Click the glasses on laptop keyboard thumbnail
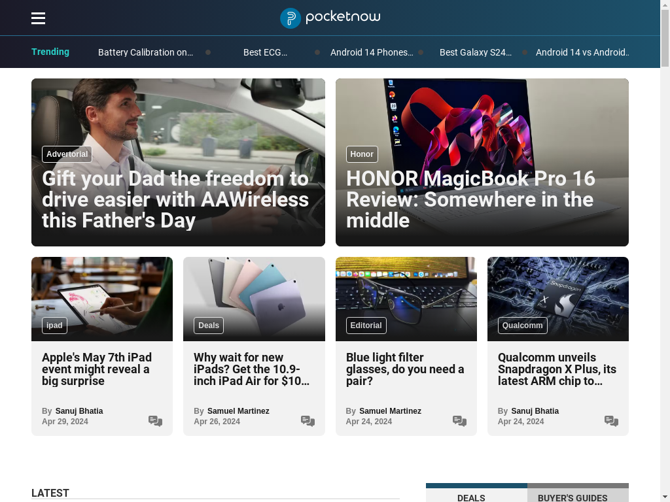Viewport: 670px width, 502px height. [406, 299]
